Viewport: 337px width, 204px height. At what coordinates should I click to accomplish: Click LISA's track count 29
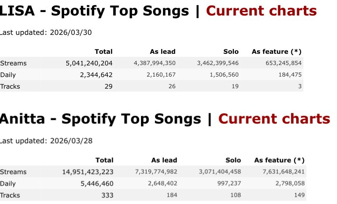(x=108, y=87)
